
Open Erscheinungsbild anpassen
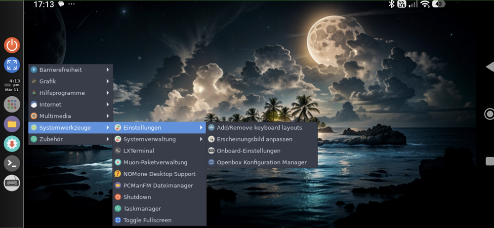pyautogui.click(x=254, y=139)
